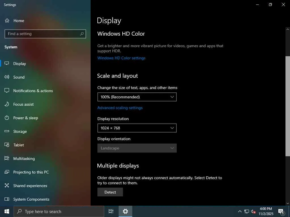Open the scale percentage dropdown
This screenshot has height=217, width=290.
coord(137,97)
